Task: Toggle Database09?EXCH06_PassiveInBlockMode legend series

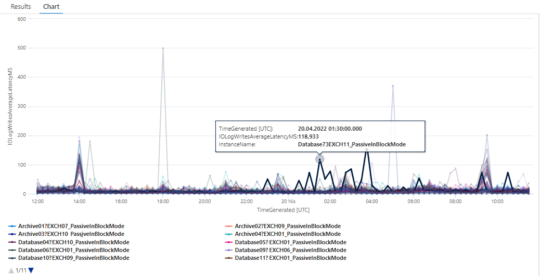Action: (x=286, y=250)
